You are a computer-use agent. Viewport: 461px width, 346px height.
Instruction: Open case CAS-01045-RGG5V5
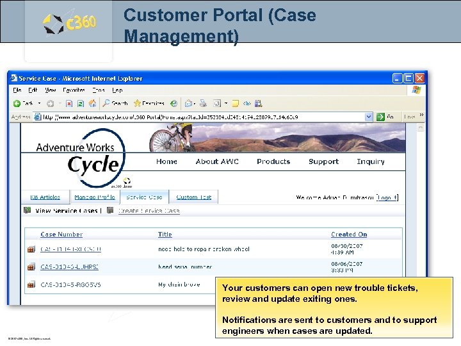click(70, 284)
